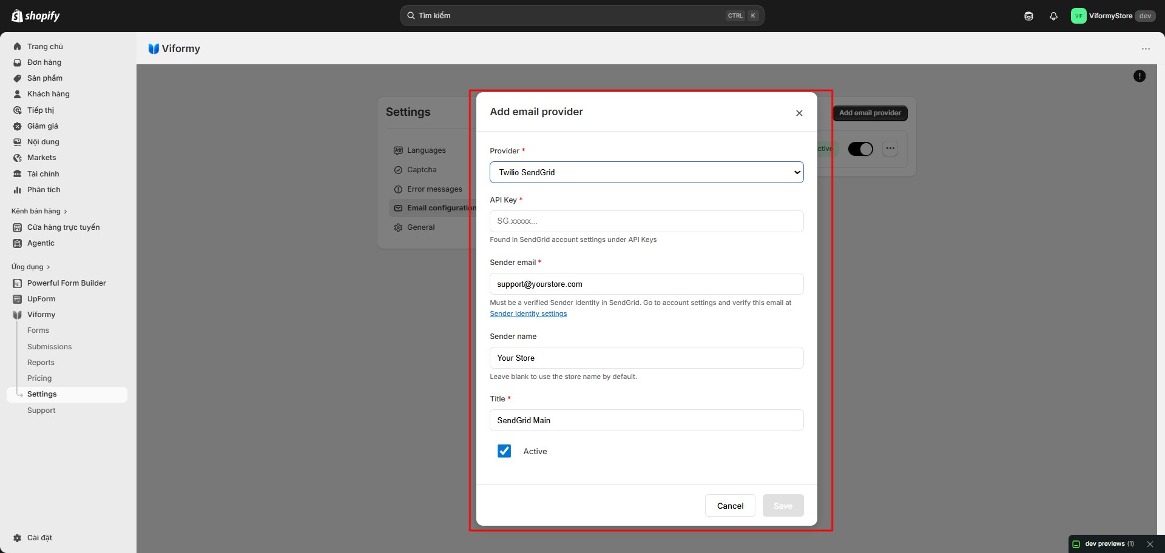
Task: Click the Cancel button
Action: [730, 506]
